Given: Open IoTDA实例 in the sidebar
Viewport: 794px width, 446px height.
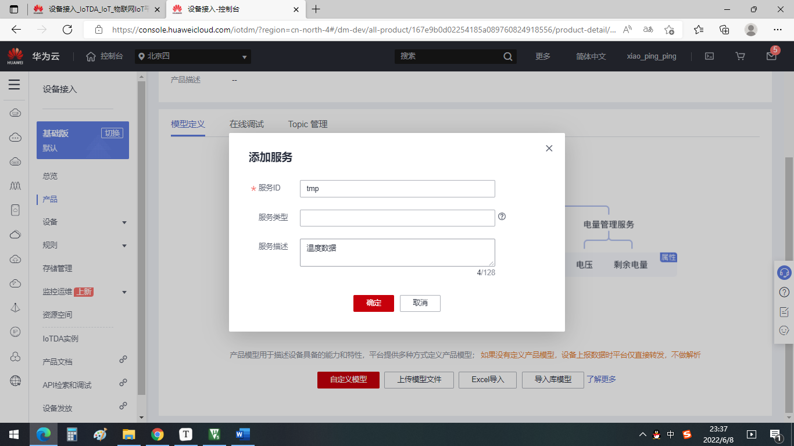Looking at the screenshot, I should point(60,339).
